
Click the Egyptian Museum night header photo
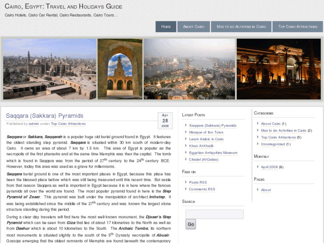279,69
